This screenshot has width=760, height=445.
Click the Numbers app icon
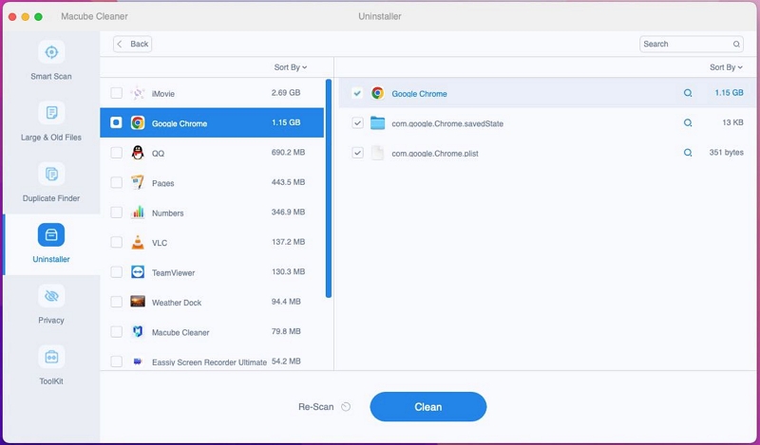tap(138, 213)
